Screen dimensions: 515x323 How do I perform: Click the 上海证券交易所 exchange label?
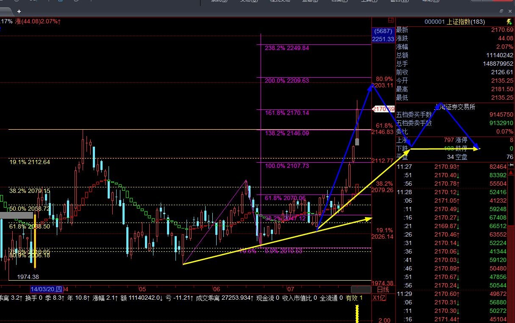(x=454, y=107)
